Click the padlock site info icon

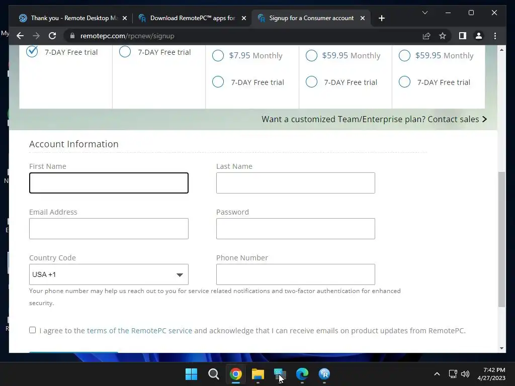tap(72, 36)
